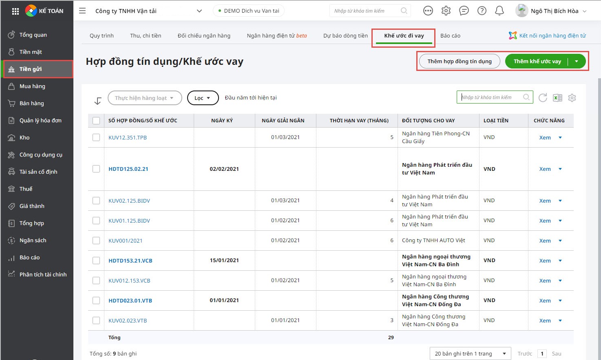Open Công cụ dụng cụ in sidebar
601x360 pixels.
(37, 155)
